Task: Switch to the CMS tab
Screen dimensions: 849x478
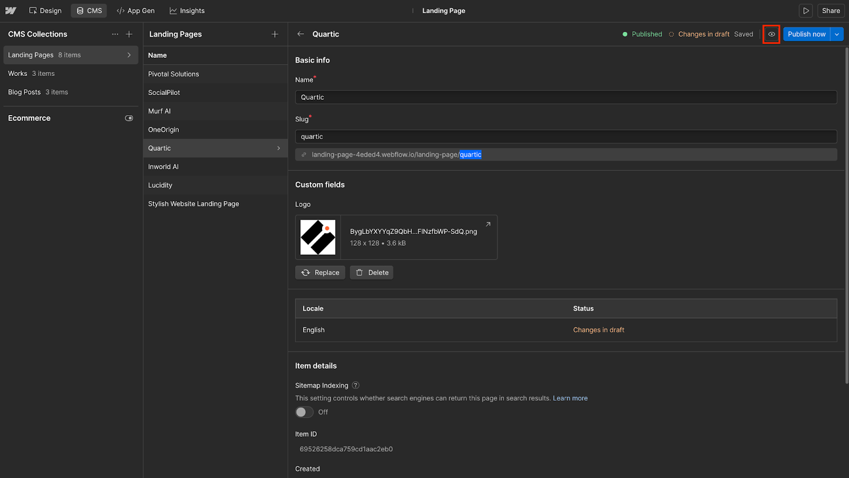Action: 89,11
